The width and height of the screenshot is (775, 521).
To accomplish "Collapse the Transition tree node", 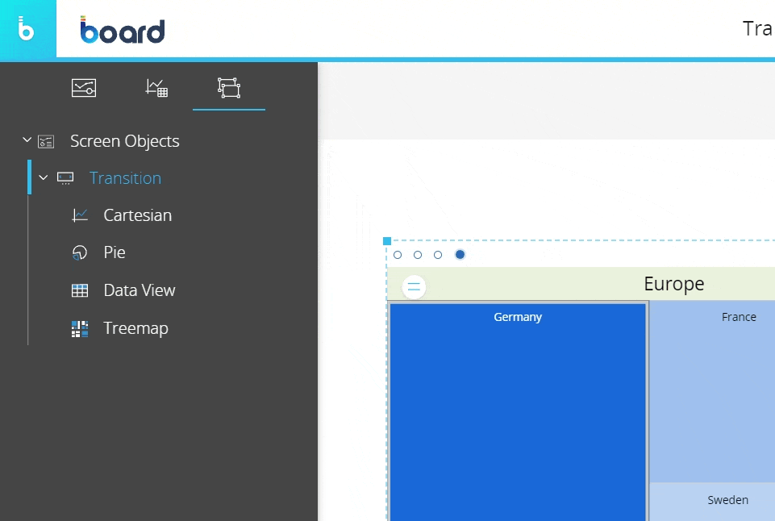I will 44,177.
